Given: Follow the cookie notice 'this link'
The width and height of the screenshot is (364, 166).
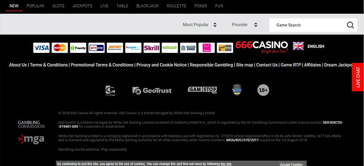Looking at the screenshot, I should [226, 163].
